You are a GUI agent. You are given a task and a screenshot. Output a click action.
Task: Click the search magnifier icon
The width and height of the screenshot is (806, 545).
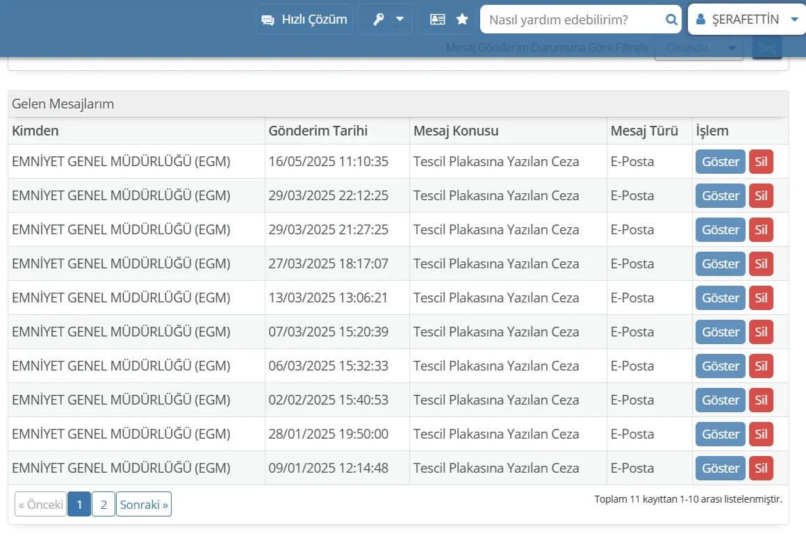coord(671,19)
